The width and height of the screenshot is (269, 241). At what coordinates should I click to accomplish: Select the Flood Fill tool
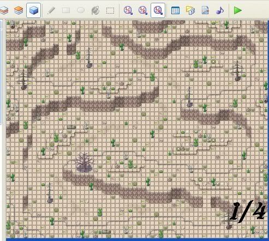pyautogui.click(x=95, y=10)
